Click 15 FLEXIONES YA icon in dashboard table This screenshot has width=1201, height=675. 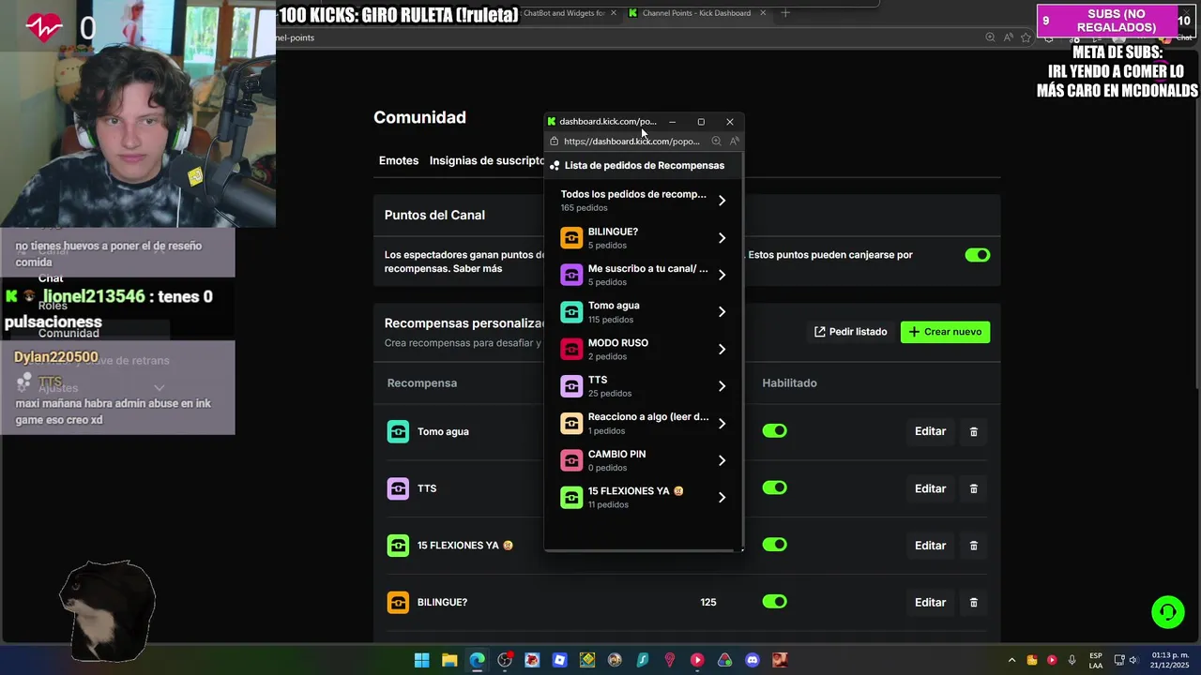tap(398, 546)
